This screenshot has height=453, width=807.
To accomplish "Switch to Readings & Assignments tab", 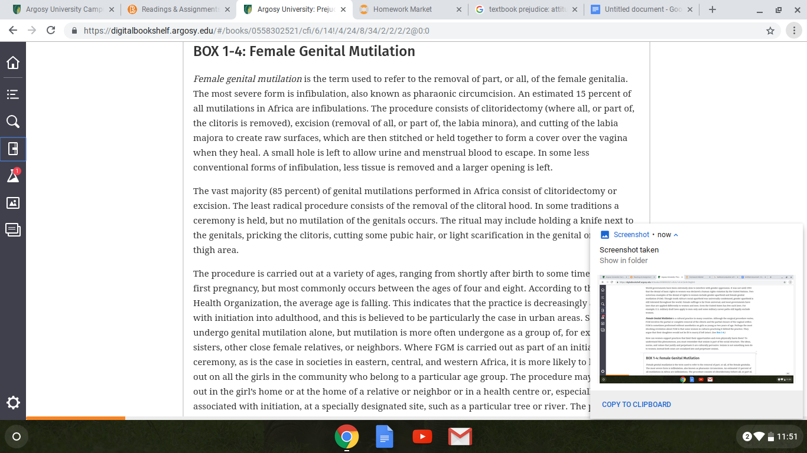I will pyautogui.click(x=178, y=9).
